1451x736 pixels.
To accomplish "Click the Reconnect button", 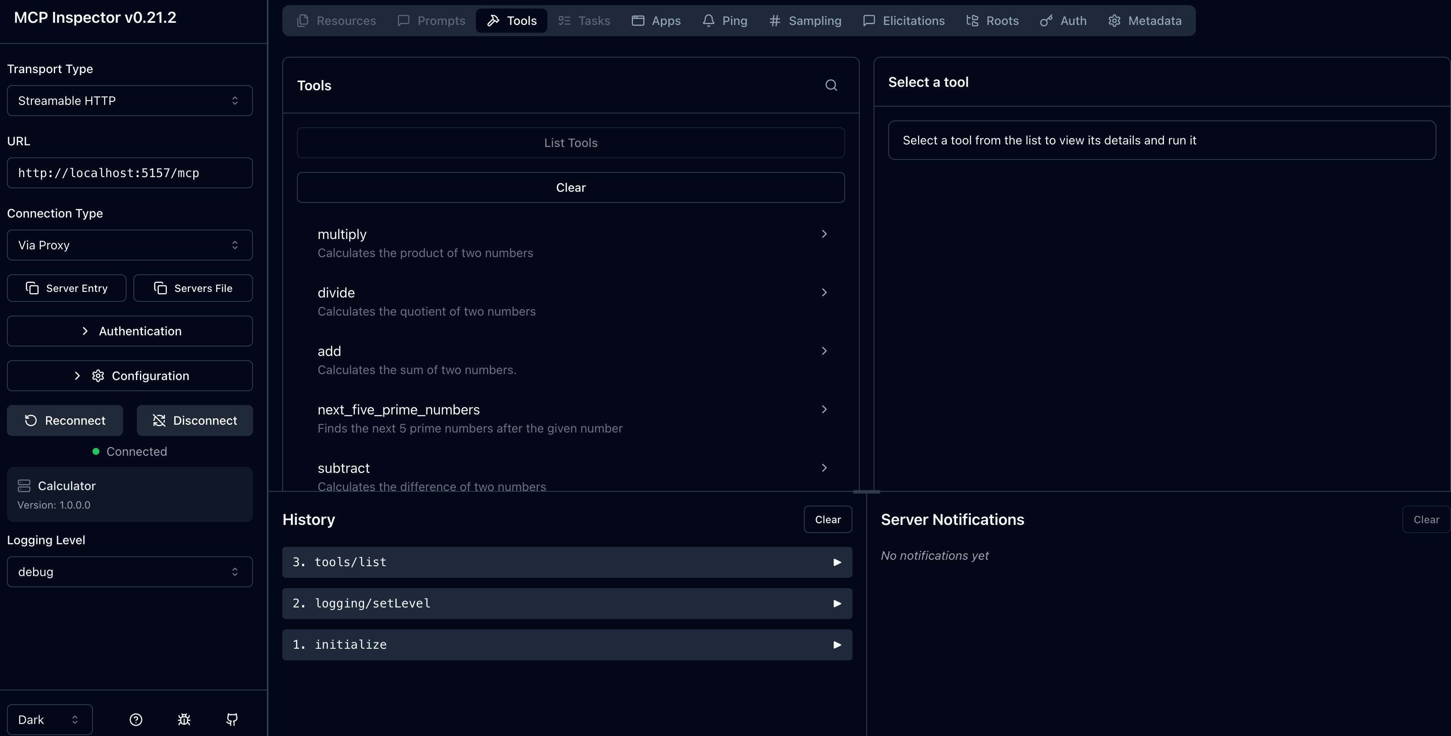I will click(65, 420).
